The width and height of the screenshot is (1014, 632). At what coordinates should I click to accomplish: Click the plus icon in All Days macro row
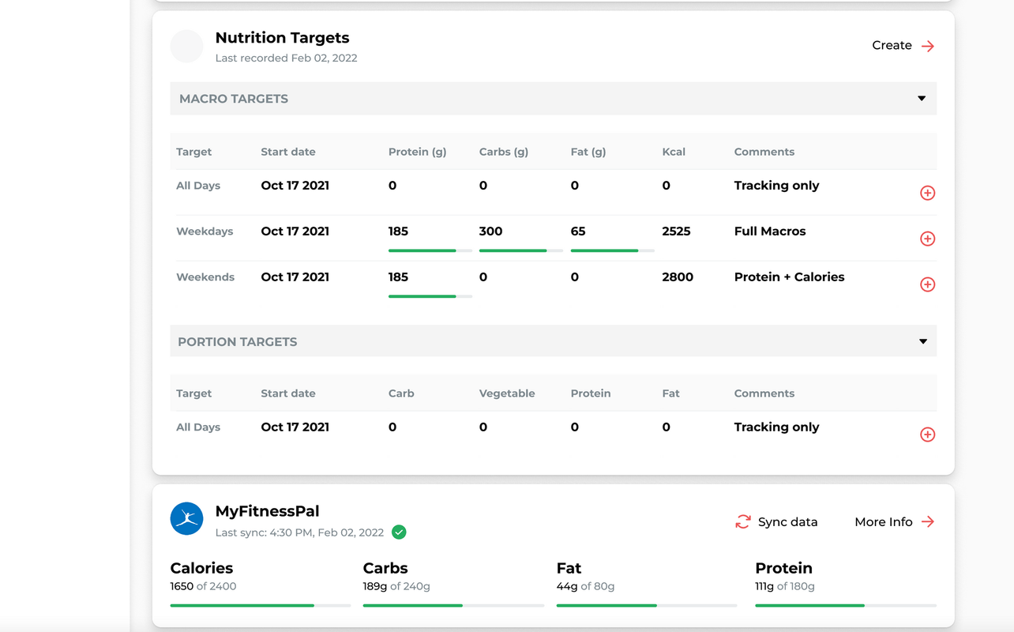927,193
